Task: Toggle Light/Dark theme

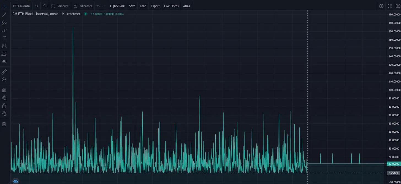Action: point(117,6)
